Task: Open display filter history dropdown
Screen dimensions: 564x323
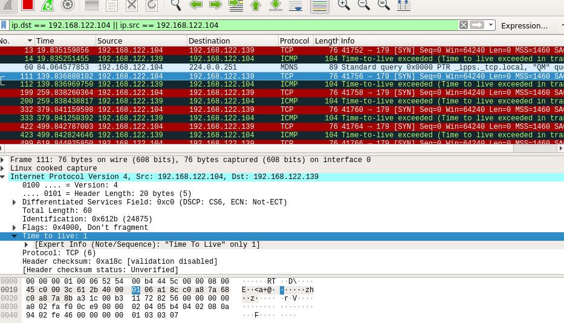Action: point(491,25)
